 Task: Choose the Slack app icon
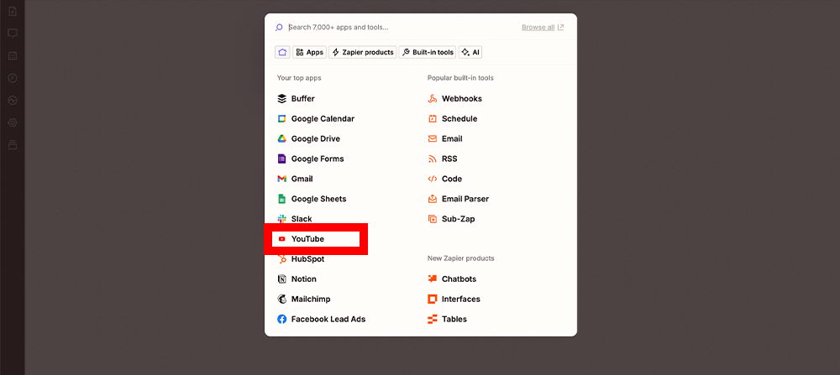click(x=282, y=219)
